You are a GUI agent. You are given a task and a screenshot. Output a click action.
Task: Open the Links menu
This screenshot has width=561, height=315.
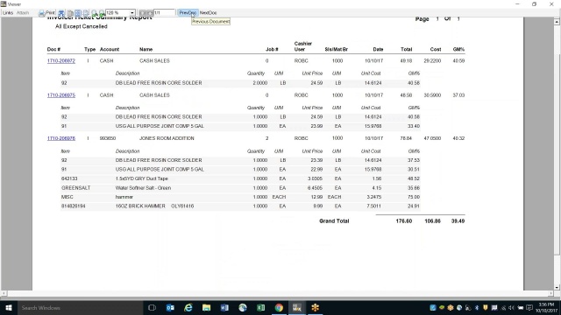[x=8, y=13]
